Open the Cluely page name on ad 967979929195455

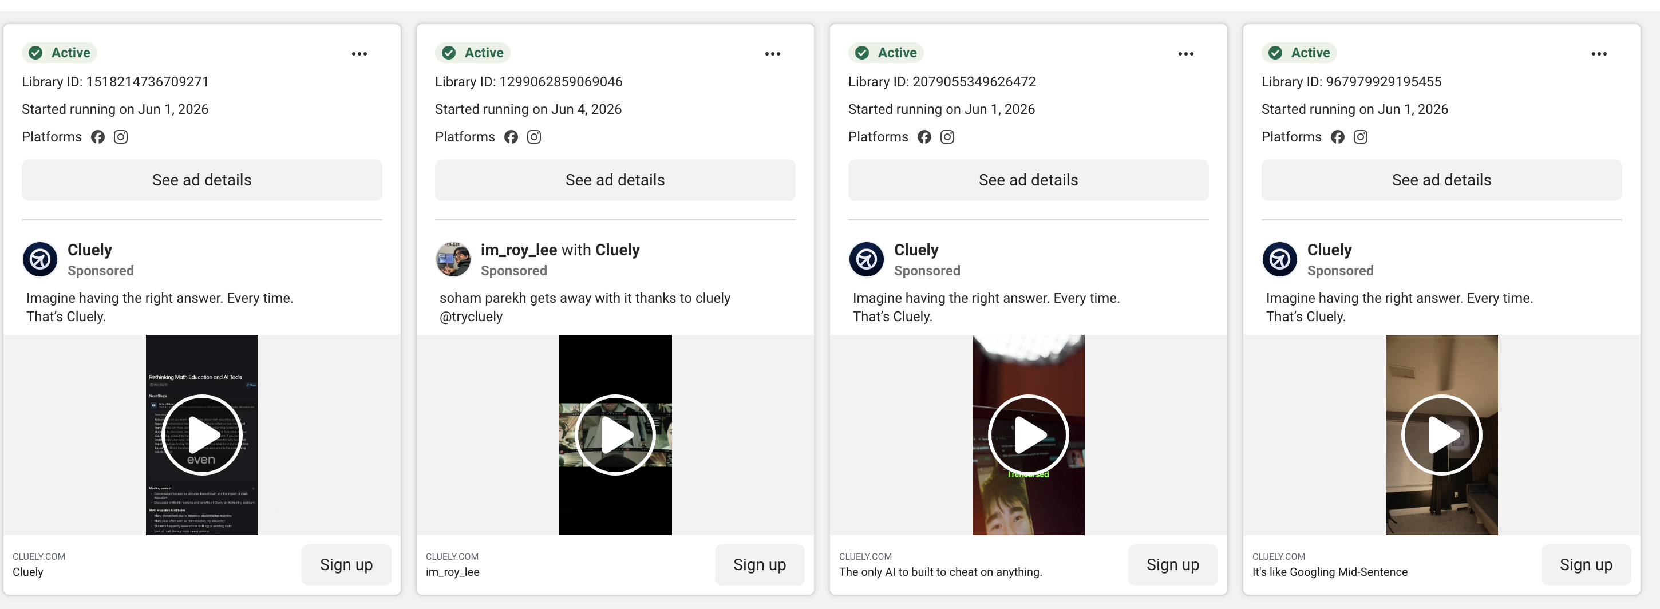(x=1329, y=250)
